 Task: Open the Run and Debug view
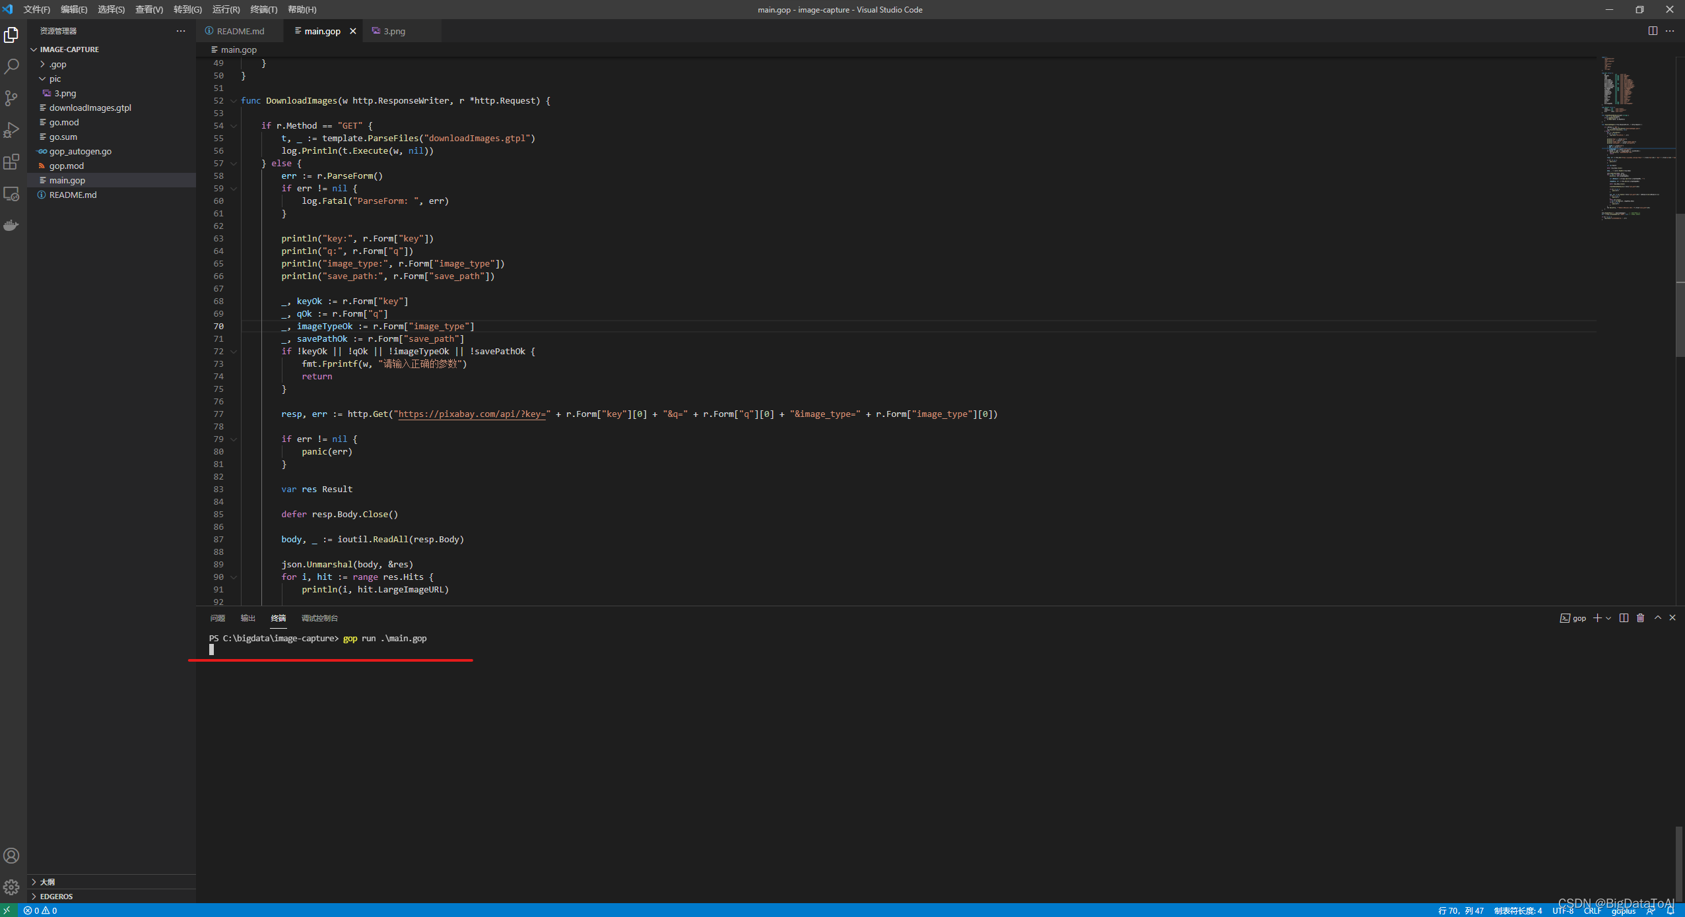(11, 130)
